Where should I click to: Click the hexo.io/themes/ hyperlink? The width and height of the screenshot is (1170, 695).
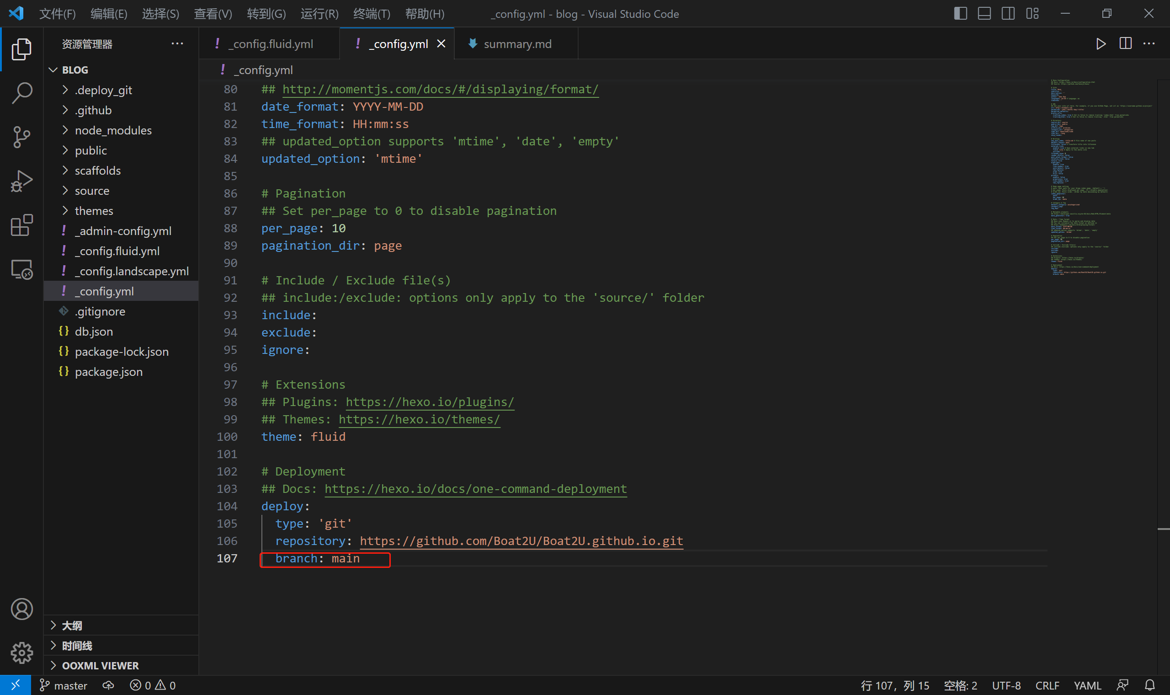418,419
